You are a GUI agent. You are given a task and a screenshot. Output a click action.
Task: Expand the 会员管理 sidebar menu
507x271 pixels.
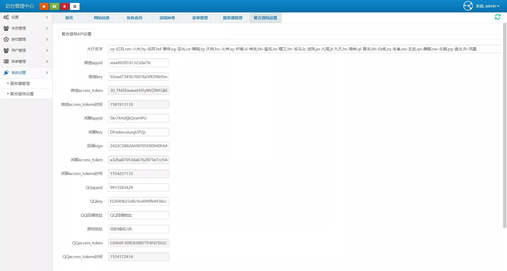pos(26,28)
